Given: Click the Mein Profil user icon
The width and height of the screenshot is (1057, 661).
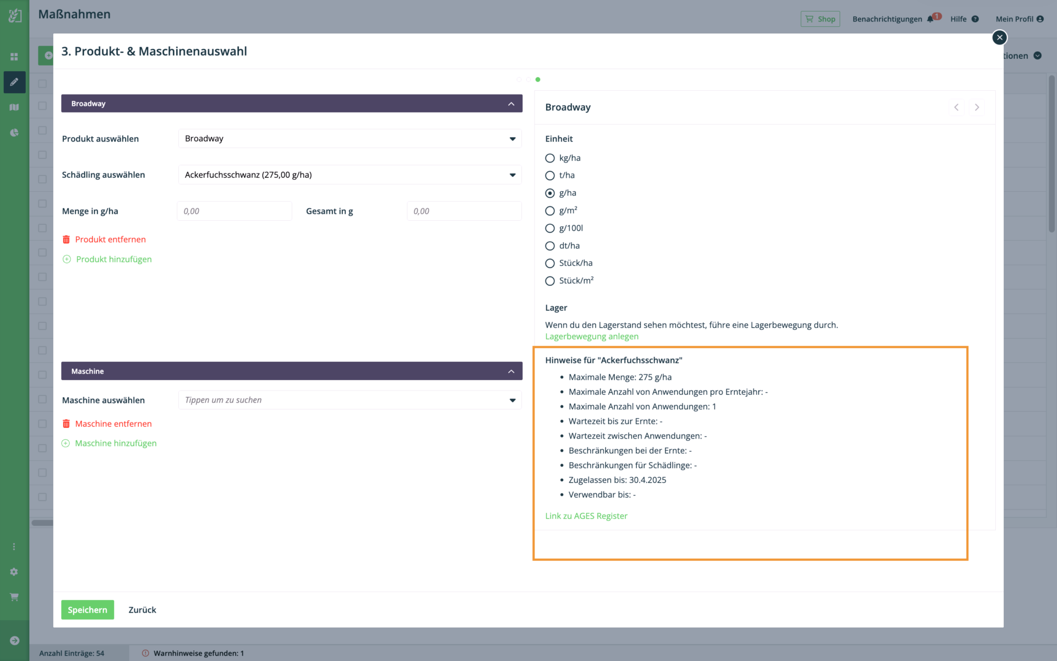Looking at the screenshot, I should [x=1040, y=19].
